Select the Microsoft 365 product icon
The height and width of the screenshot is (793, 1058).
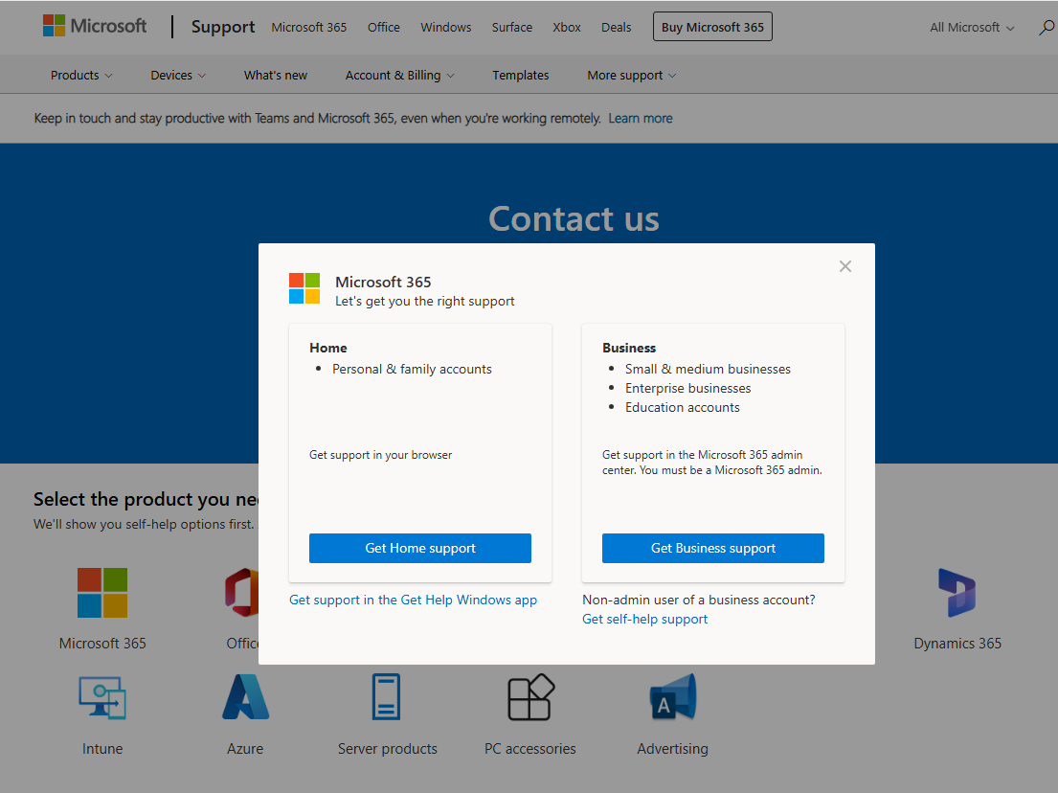click(x=102, y=593)
